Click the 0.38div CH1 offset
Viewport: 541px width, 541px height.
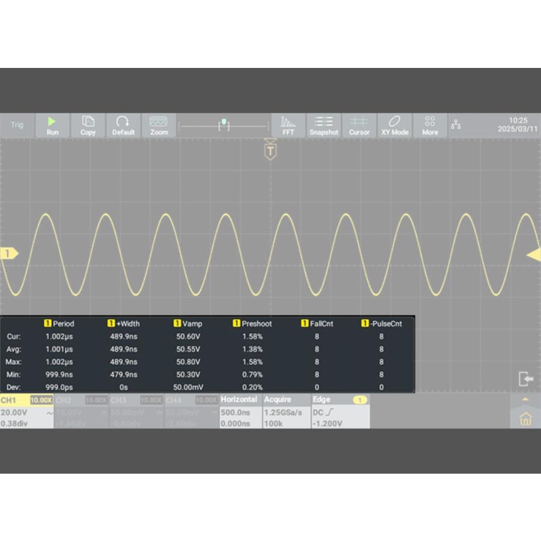coord(14,423)
